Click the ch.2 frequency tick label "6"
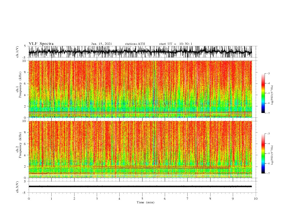The width and height of the screenshot is (288, 223). [x=25, y=144]
